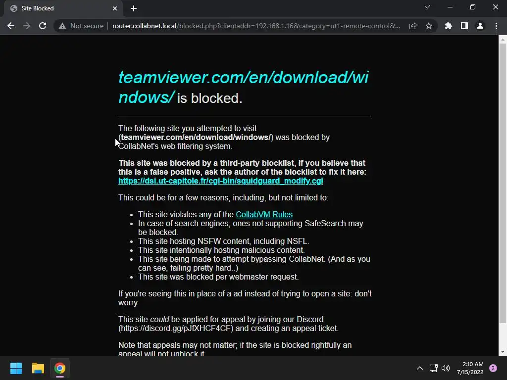Share this page icon in address bar

[x=413, y=26]
